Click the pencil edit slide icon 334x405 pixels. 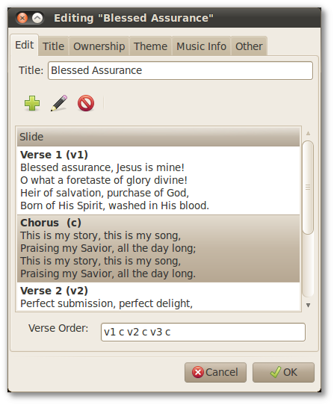click(59, 103)
